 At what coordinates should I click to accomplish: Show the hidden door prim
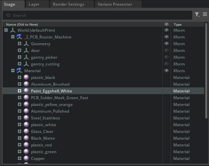(166, 51)
